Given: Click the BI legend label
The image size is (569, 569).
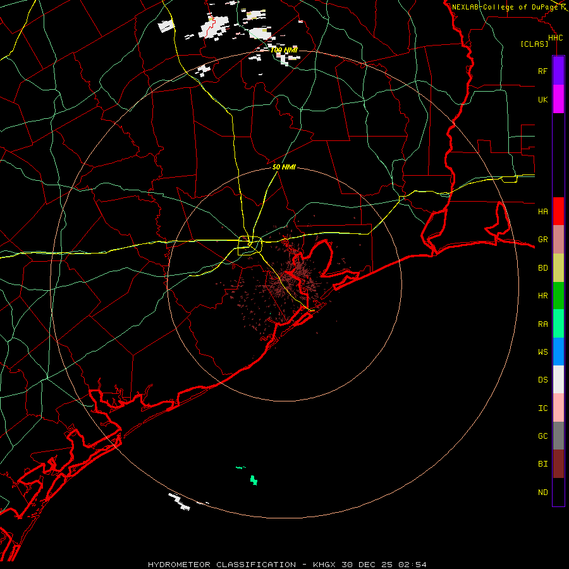Looking at the screenshot, I should pos(542,464).
